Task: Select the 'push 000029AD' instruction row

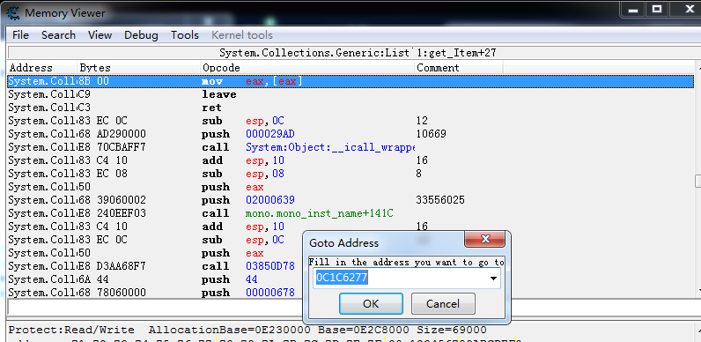Action: [x=351, y=134]
